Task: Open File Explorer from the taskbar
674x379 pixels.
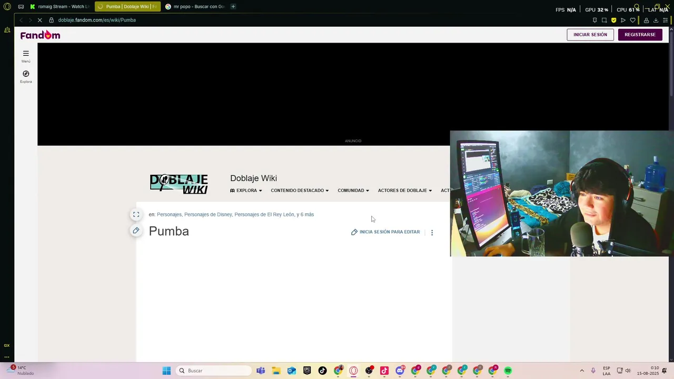Action: 276,371
